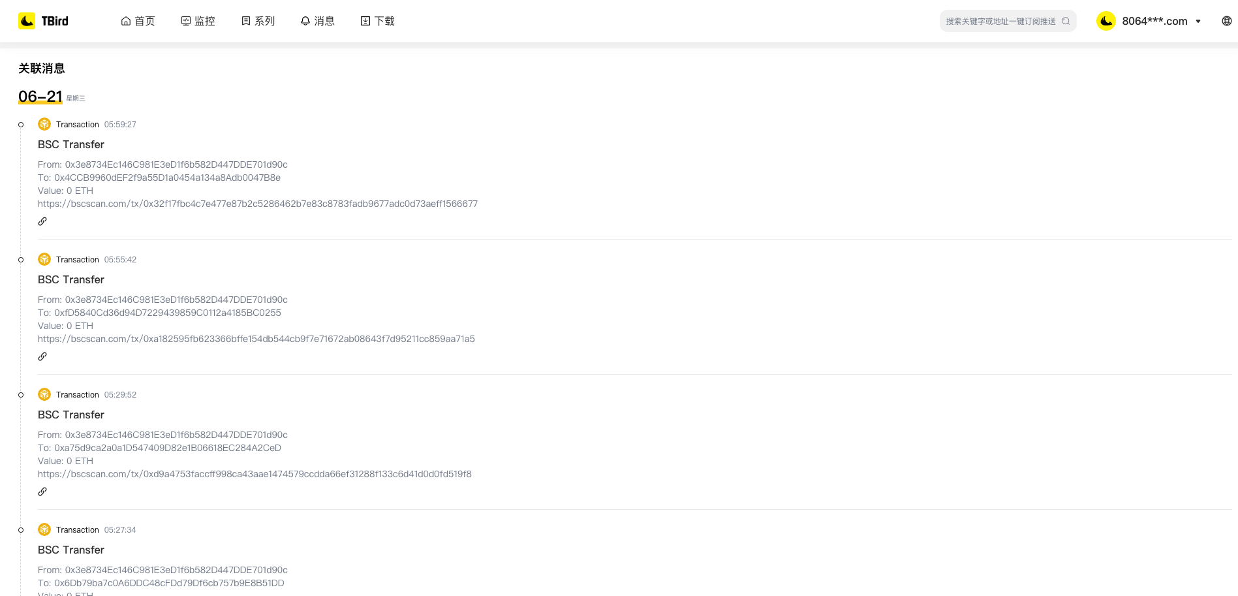Click the TBird logo icon
This screenshot has height=596, width=1238.
coord(27,21)
